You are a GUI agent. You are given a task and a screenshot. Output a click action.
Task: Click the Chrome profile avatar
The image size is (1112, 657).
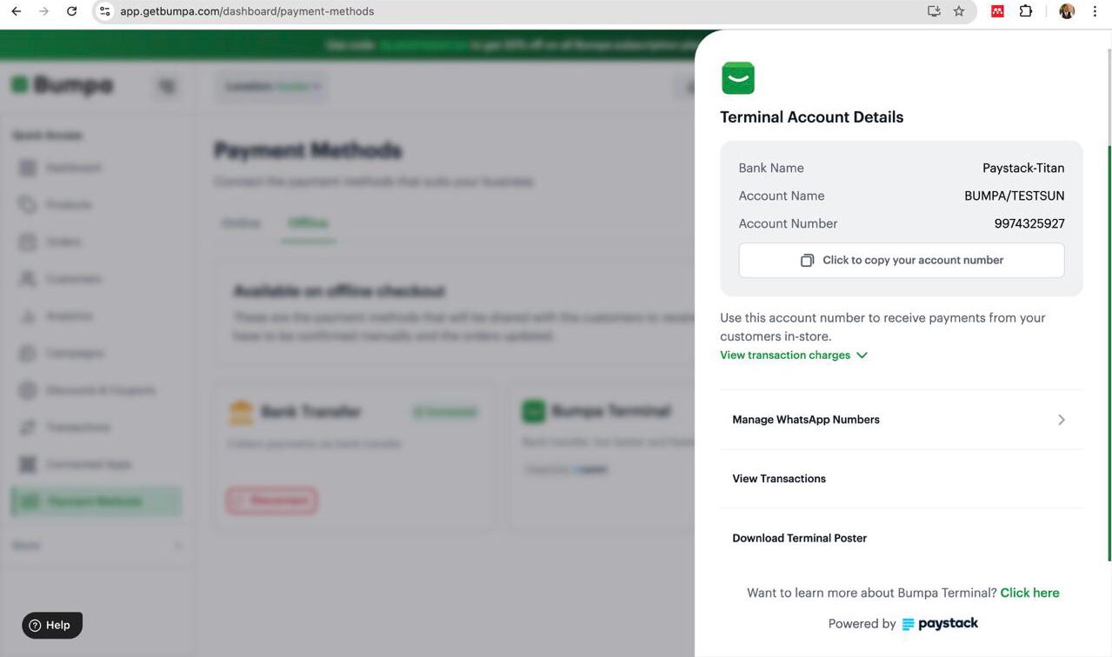point(1067,11)
